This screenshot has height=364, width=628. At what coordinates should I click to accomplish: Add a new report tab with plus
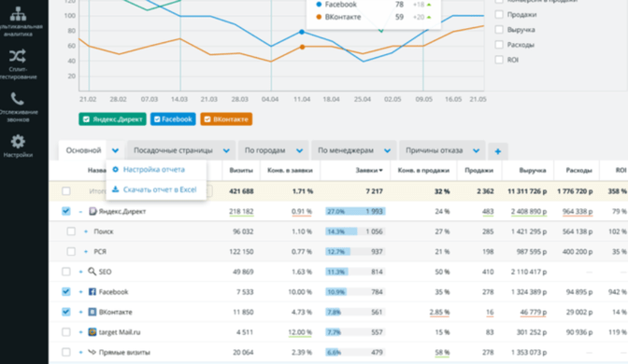(498, 151)
